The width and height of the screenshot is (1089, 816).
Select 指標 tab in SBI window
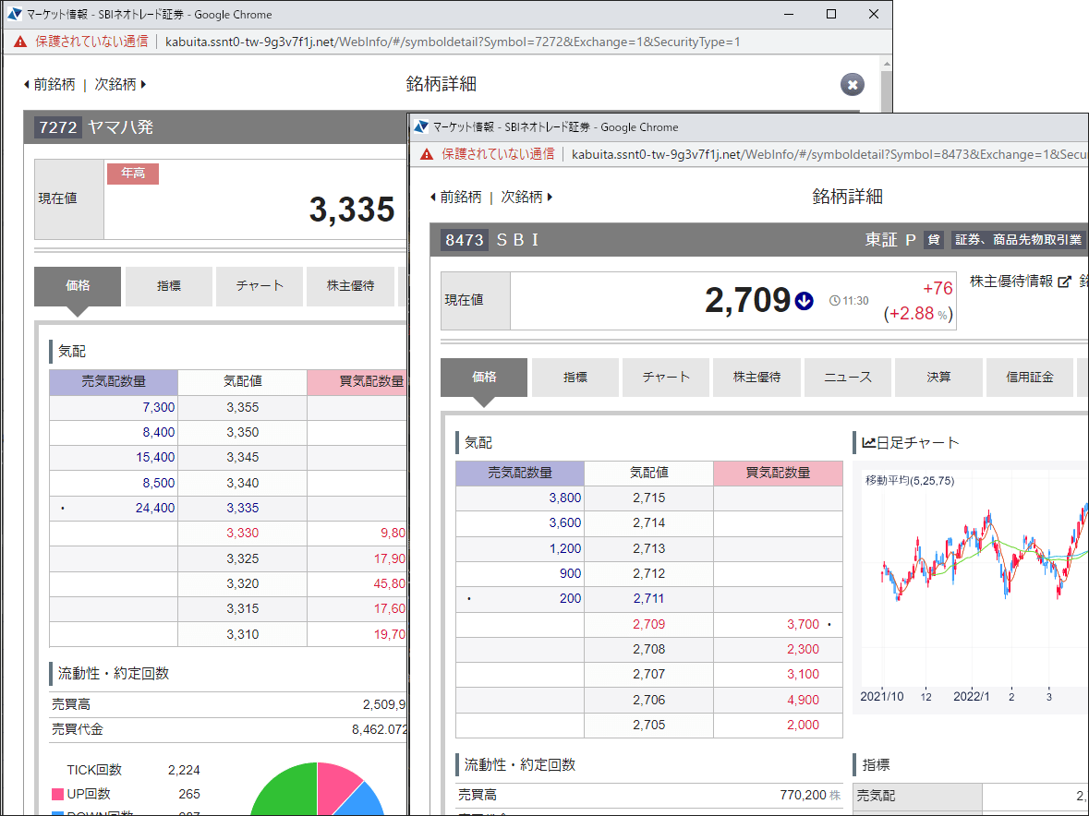point(575,378)
